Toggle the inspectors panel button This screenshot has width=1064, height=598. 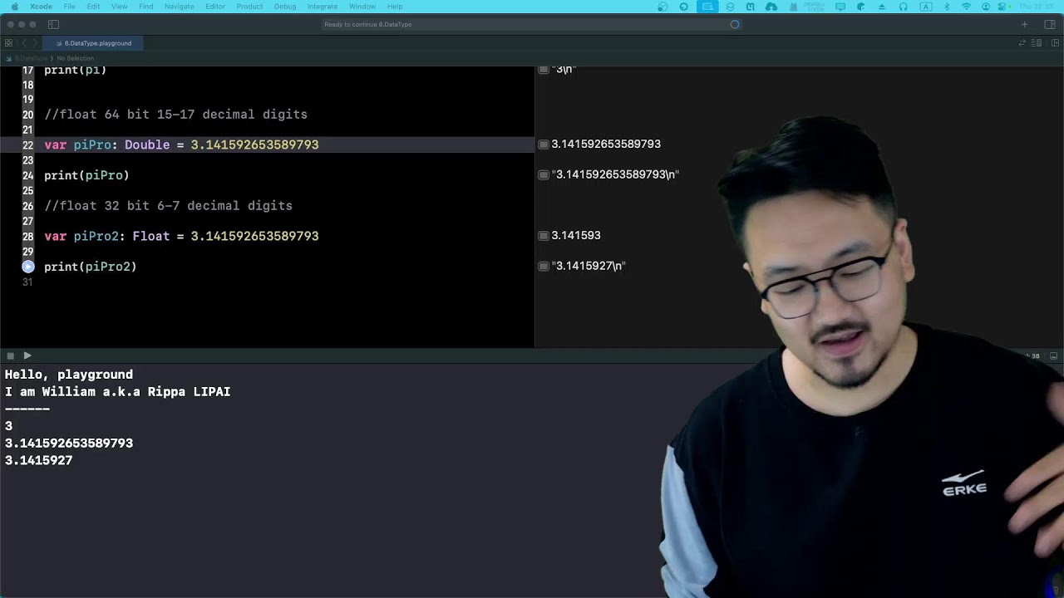tap(1050, 24)
